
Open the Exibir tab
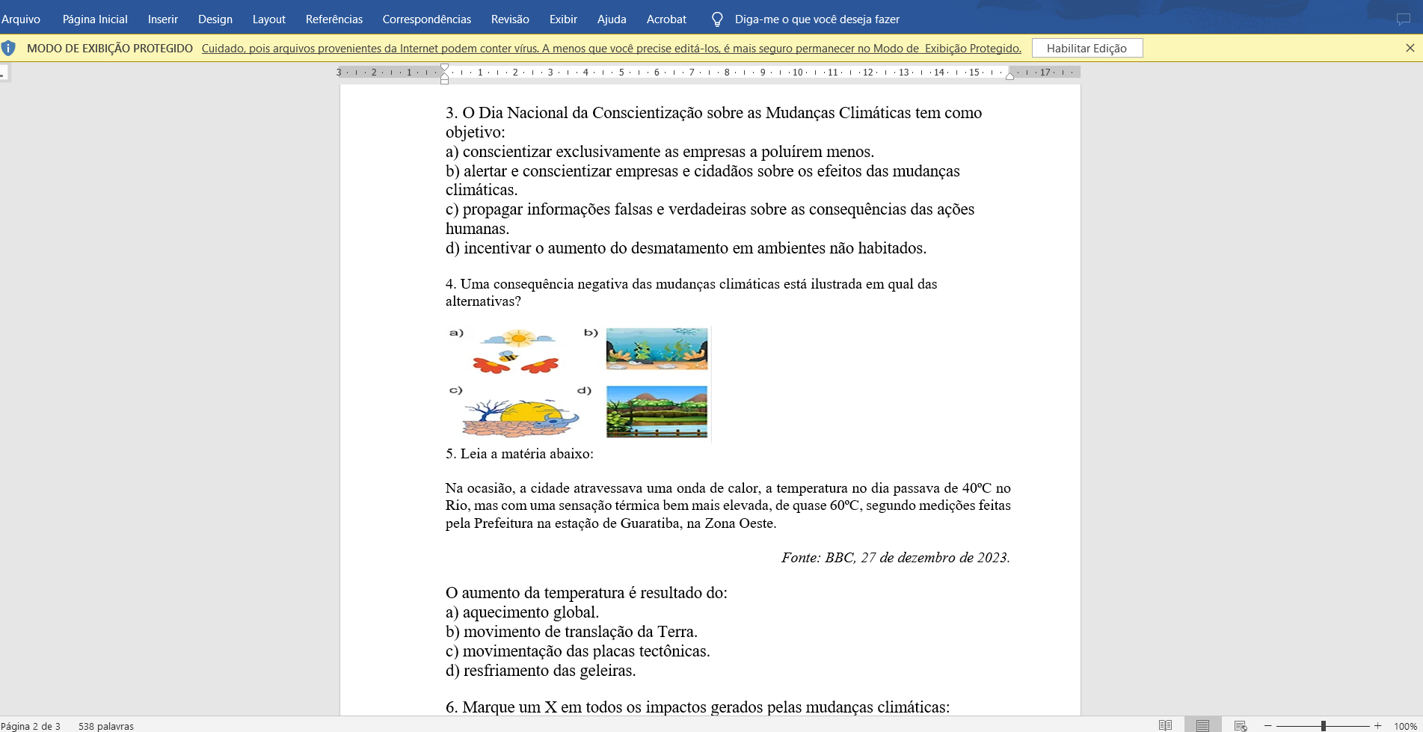pos(563,19)
